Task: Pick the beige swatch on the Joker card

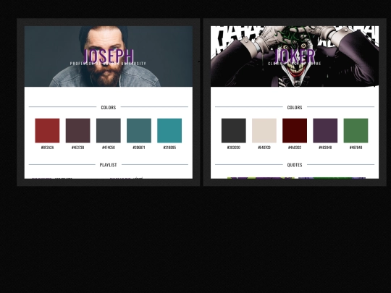Action: (264, 130)
